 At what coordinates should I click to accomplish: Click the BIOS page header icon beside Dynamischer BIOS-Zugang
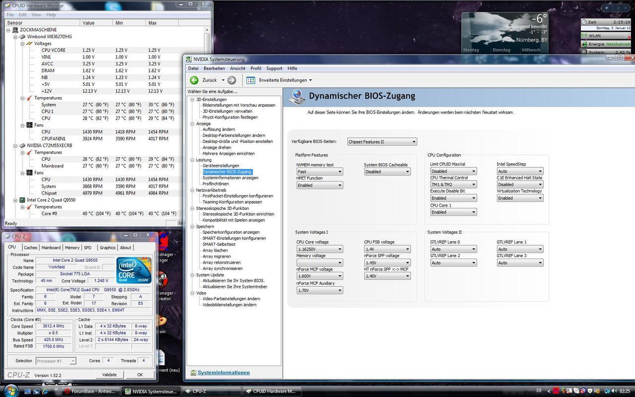click(x=297, y=97)
